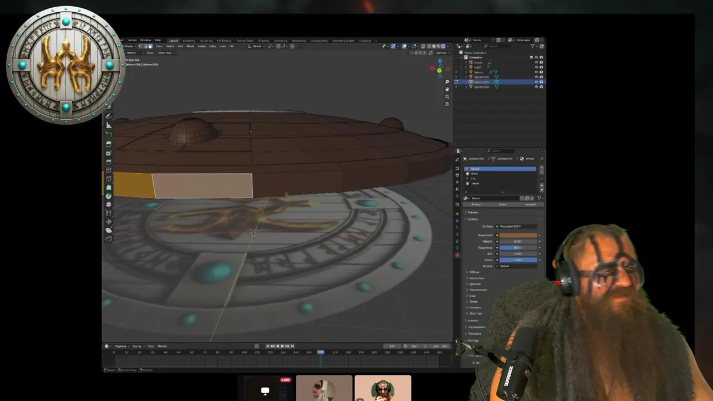Select the Bevel tool

[x=109, y=162]
